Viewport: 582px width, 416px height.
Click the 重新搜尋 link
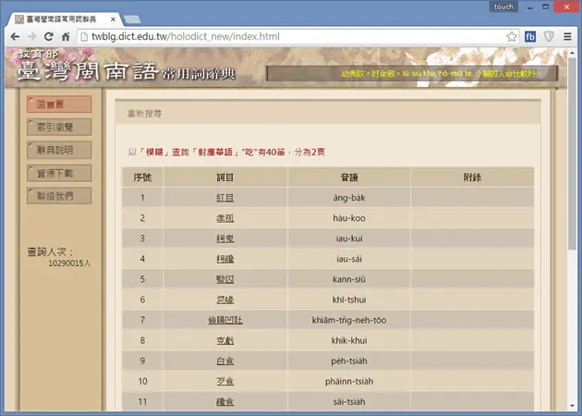click(144, 114)
